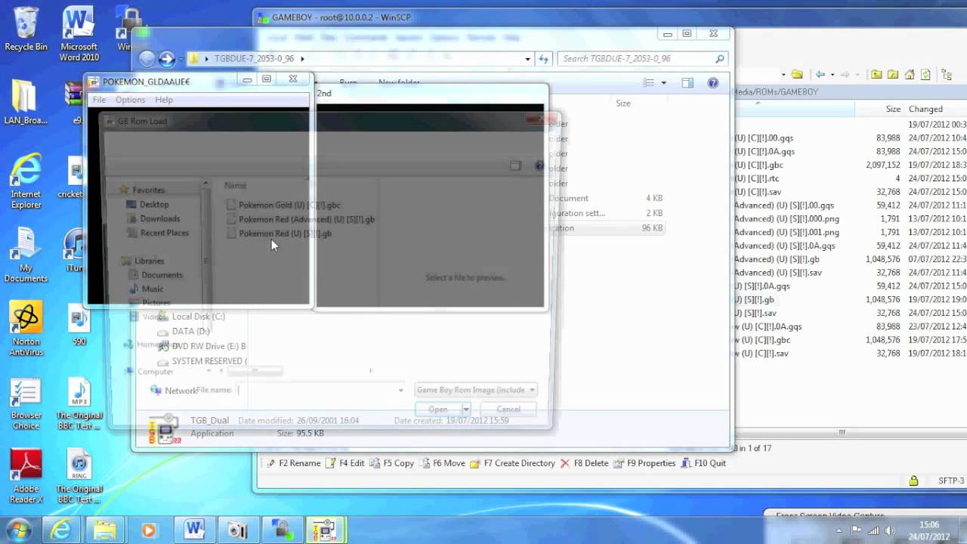The image size is (967, 544).
Task: Toggle directory tree icon in WinSCP
Action: [946, 74]
